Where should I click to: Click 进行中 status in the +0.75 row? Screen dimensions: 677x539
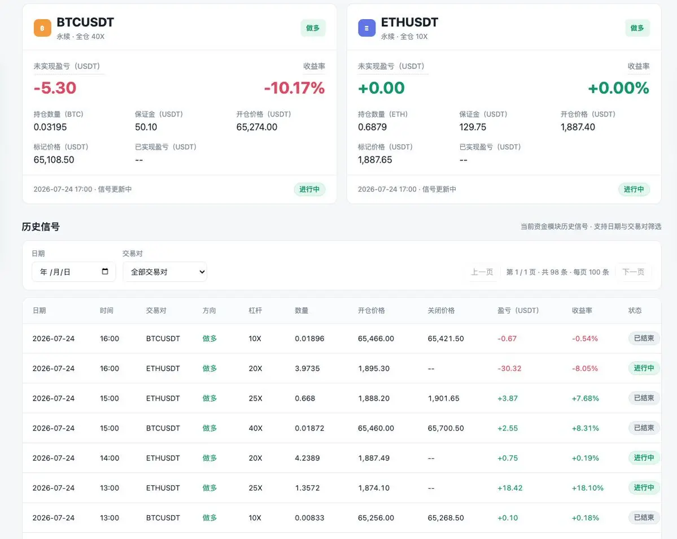click(x=644, y=458)
